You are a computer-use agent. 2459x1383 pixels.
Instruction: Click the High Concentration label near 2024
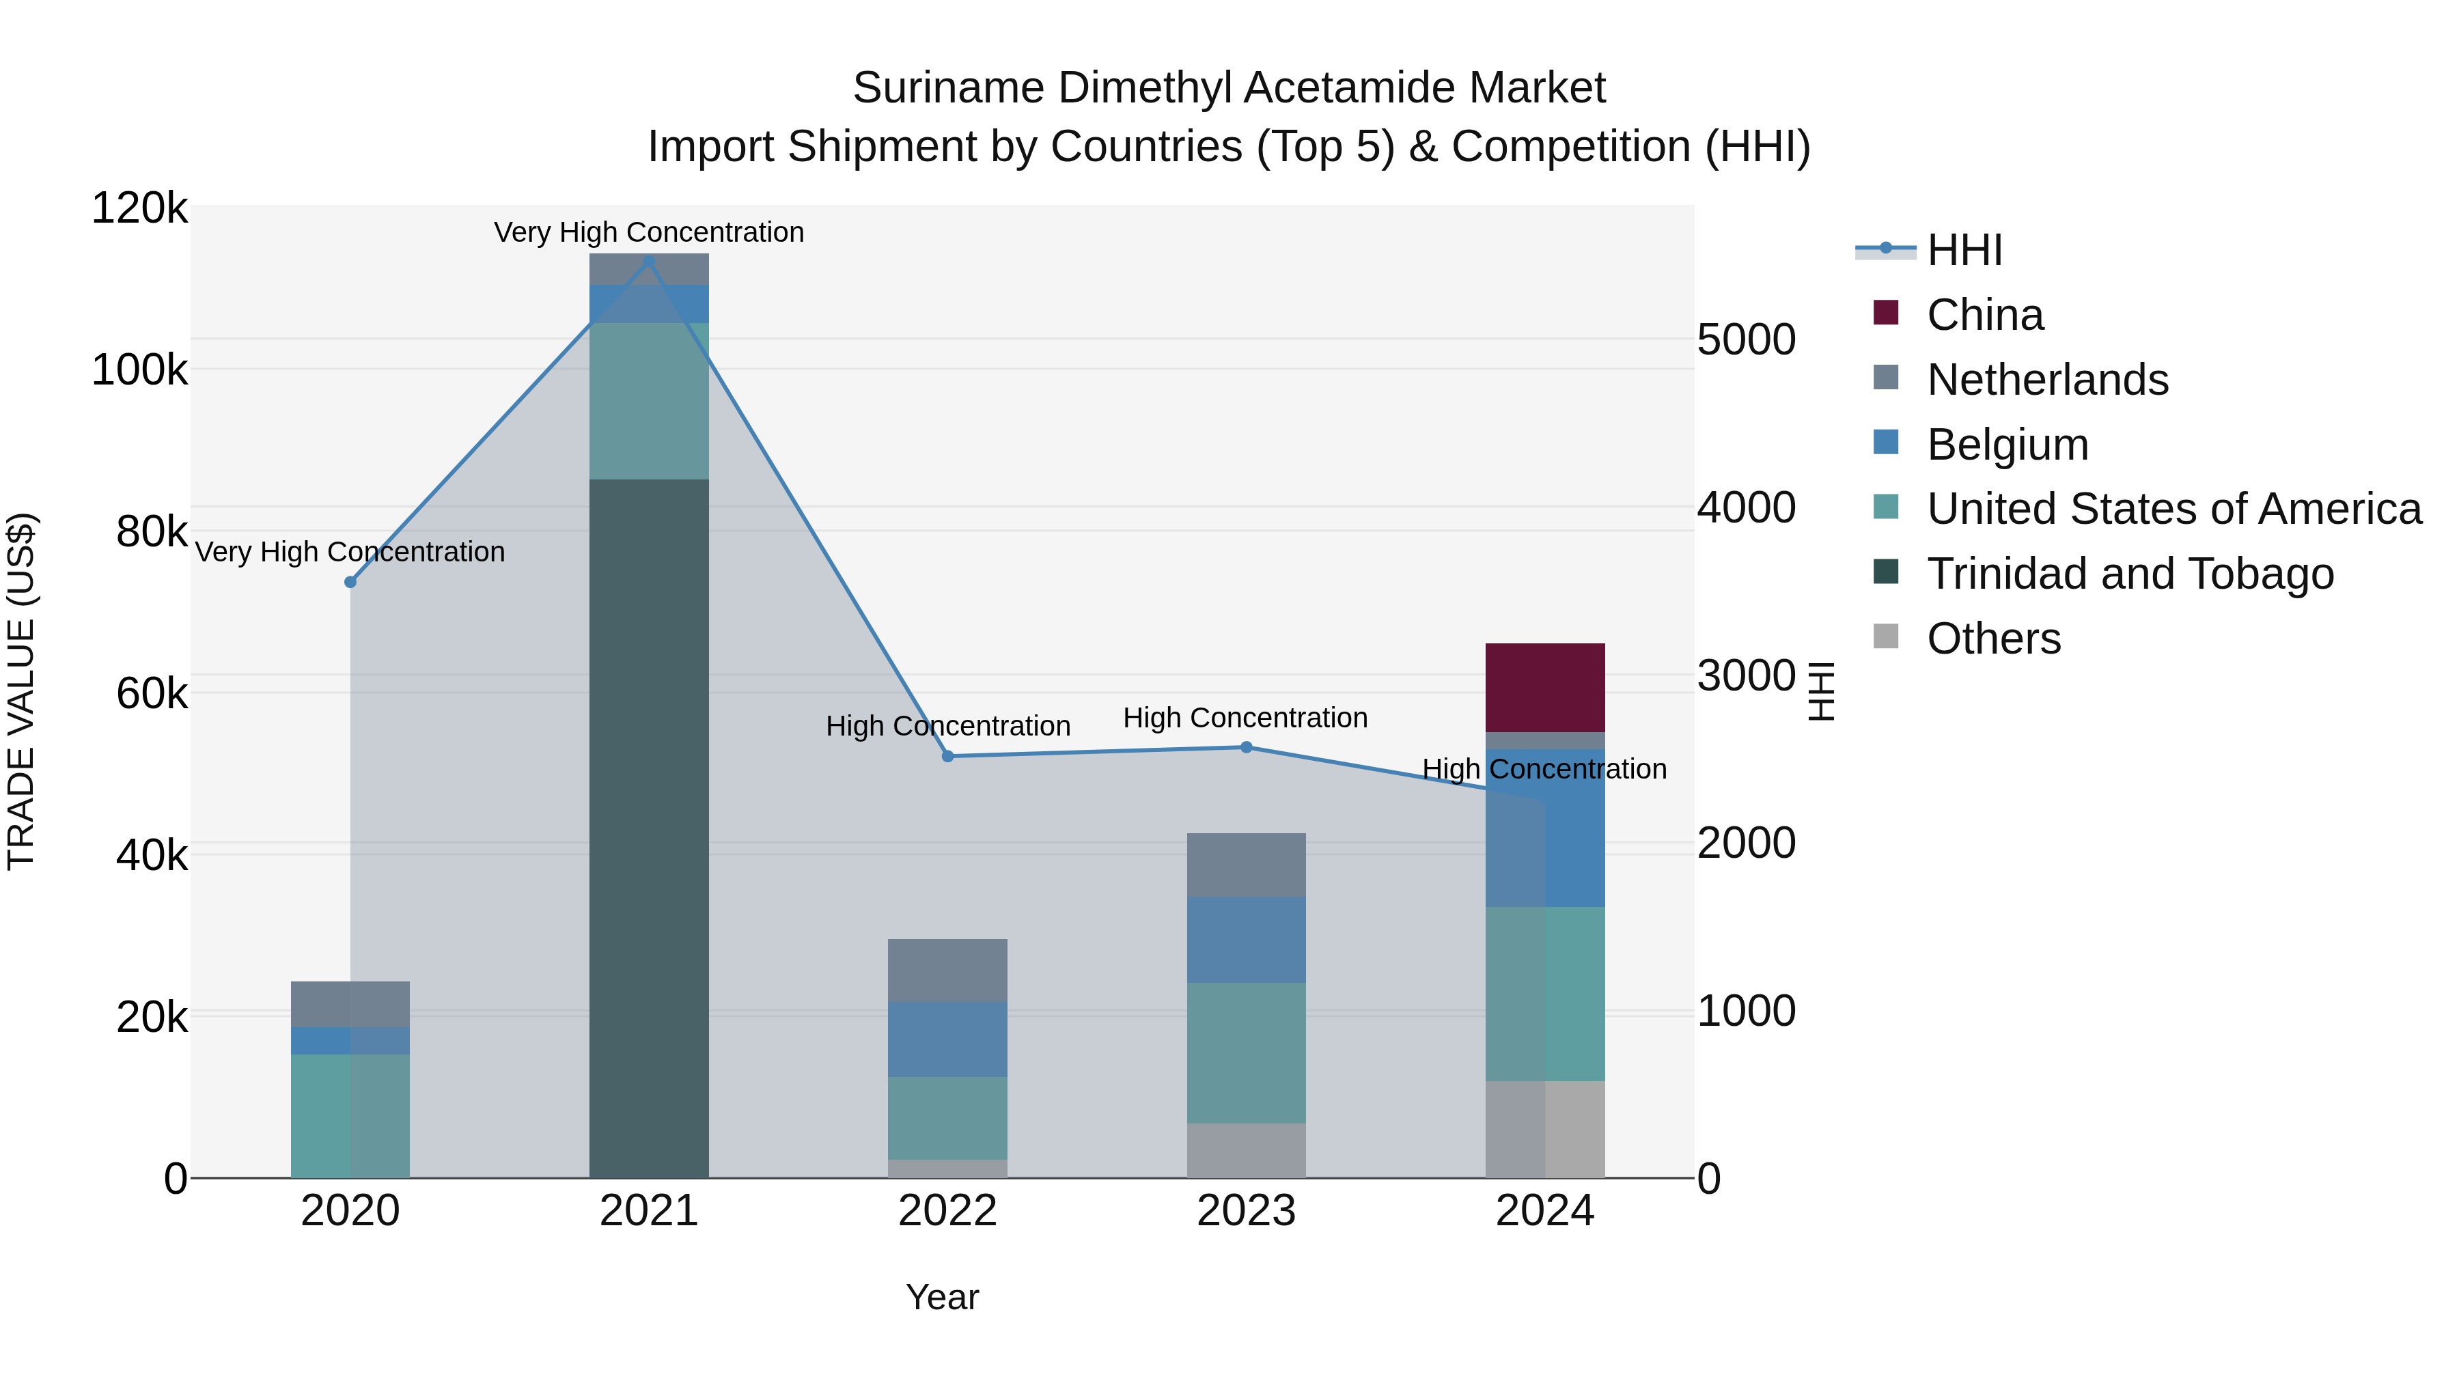click(1544, 768)
